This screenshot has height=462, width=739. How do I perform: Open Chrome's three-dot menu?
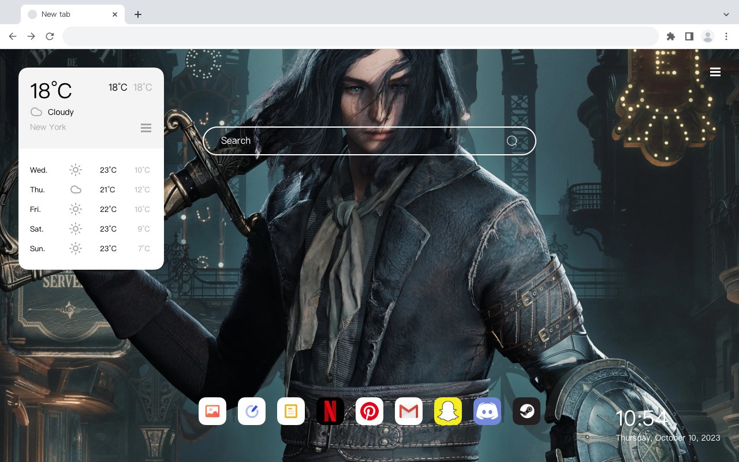[726, 36]
